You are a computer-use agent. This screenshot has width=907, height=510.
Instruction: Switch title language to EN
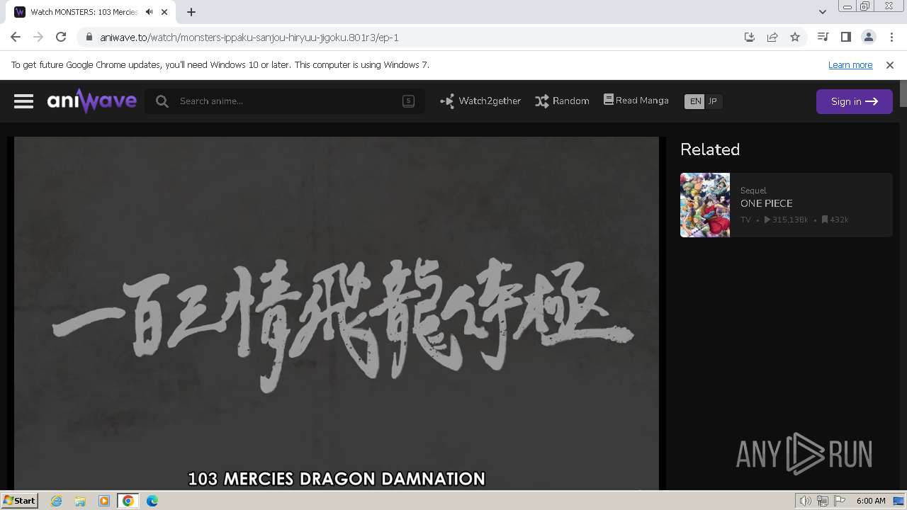(695, 101)
